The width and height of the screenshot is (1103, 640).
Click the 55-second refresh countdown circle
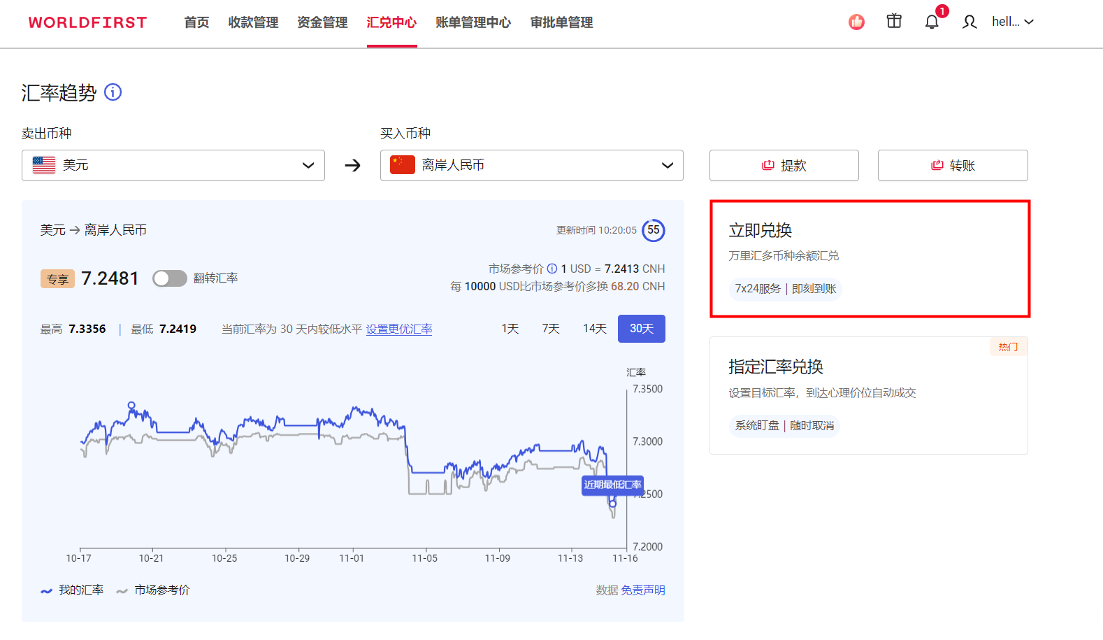(653, 230)
